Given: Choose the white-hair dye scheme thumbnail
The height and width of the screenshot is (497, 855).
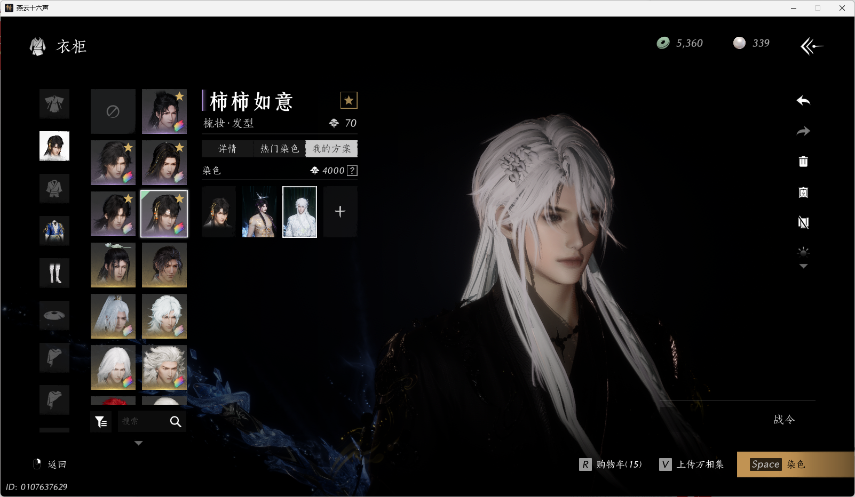Looking at the screenshot, I should point(299,212).
